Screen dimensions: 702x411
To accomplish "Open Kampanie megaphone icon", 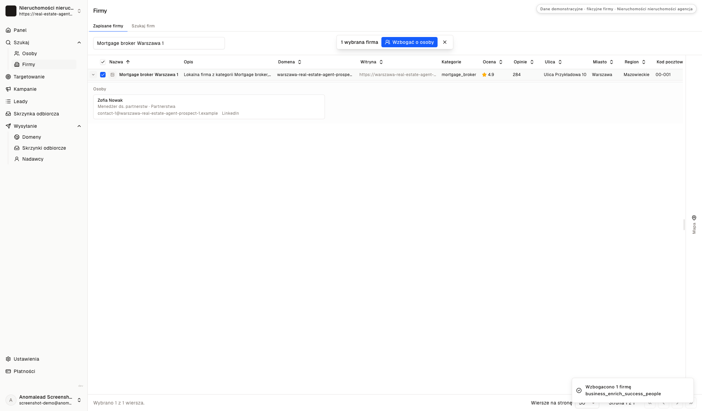I will [8, 89].
